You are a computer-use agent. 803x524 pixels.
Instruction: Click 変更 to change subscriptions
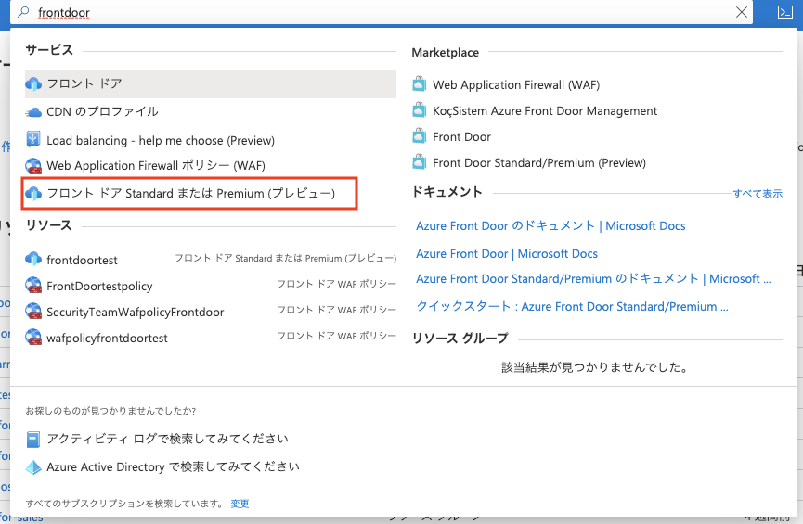pyautogui.click(x=240, y=504)
